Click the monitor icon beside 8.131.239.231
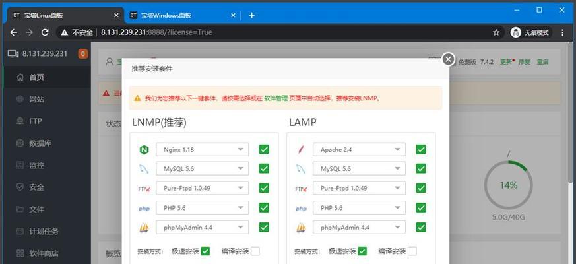 13,54
